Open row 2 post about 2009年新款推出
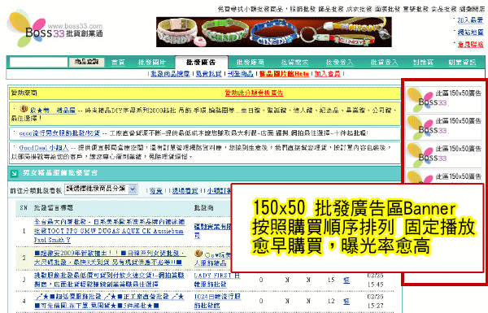The image size is (488, 313). (x=110, y=258)
